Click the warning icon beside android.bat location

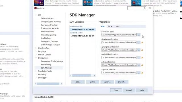(x=142, y=58)
